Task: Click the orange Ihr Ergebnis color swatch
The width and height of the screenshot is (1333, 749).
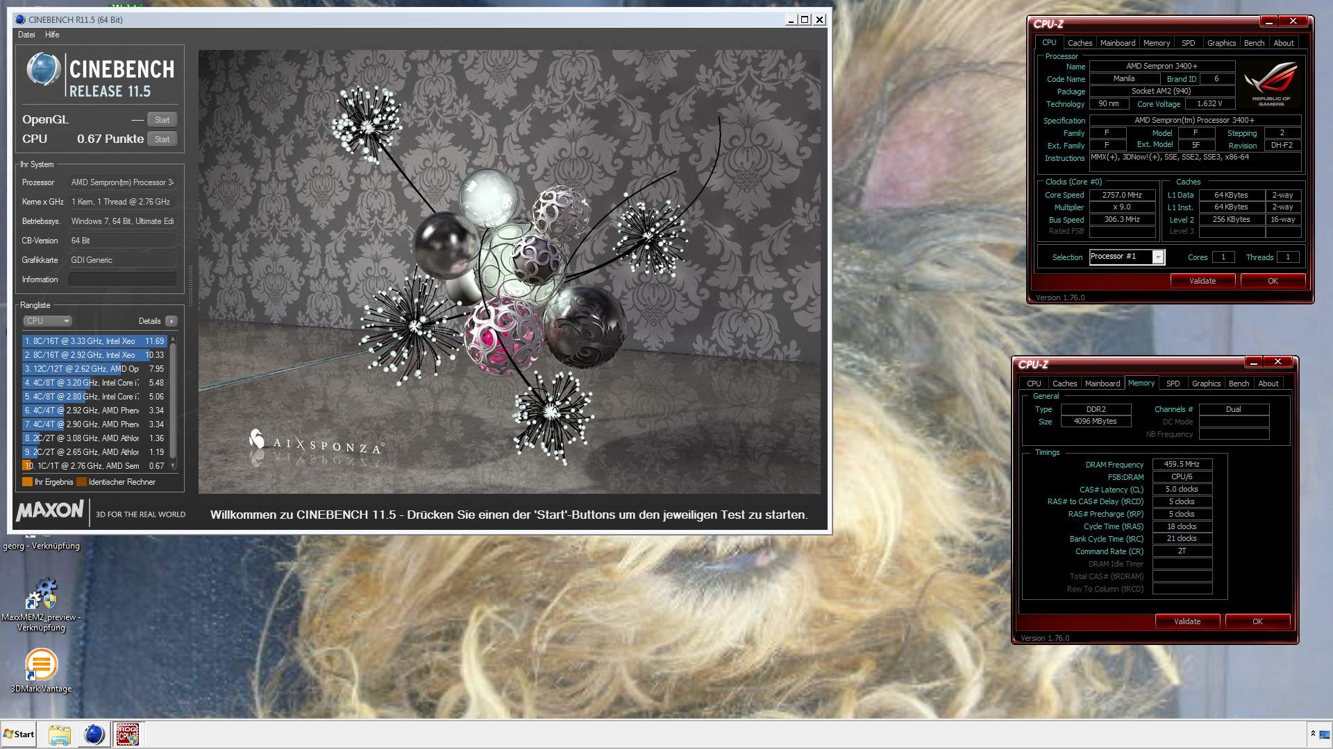Action: pyautogui.click(x=27, y=482)
